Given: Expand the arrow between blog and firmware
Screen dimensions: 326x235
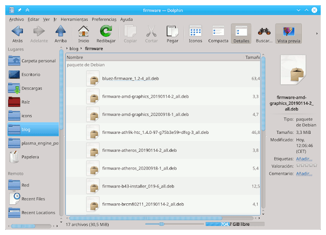Looking at the screenshot, I should [81, 49].
